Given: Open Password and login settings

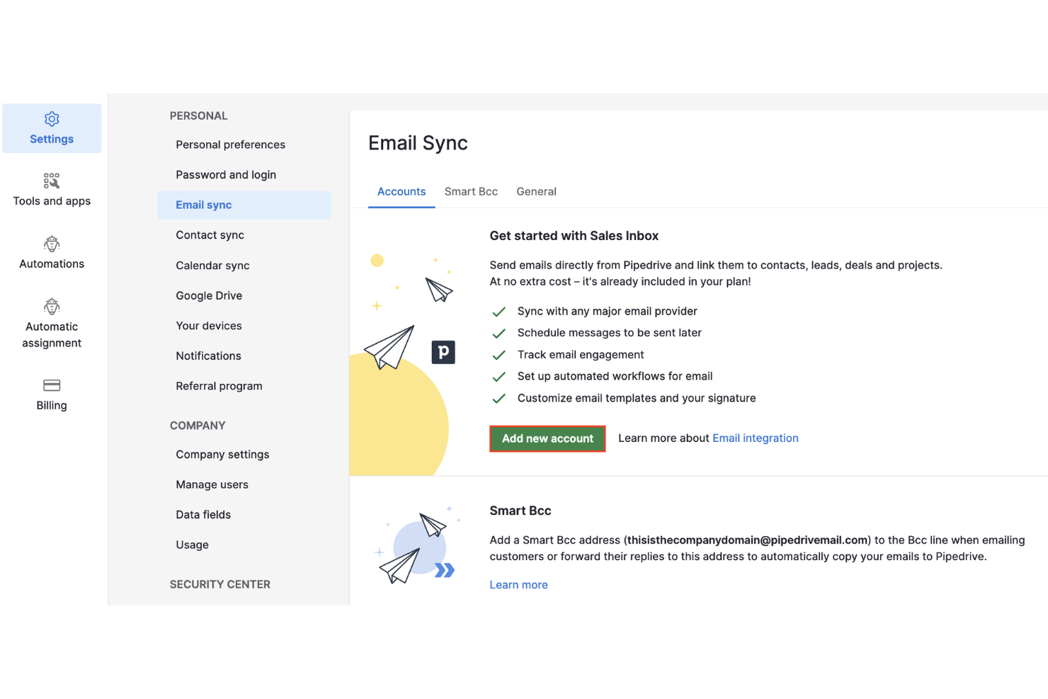Looking at the screenshot, I should click(x=226, y=174).
